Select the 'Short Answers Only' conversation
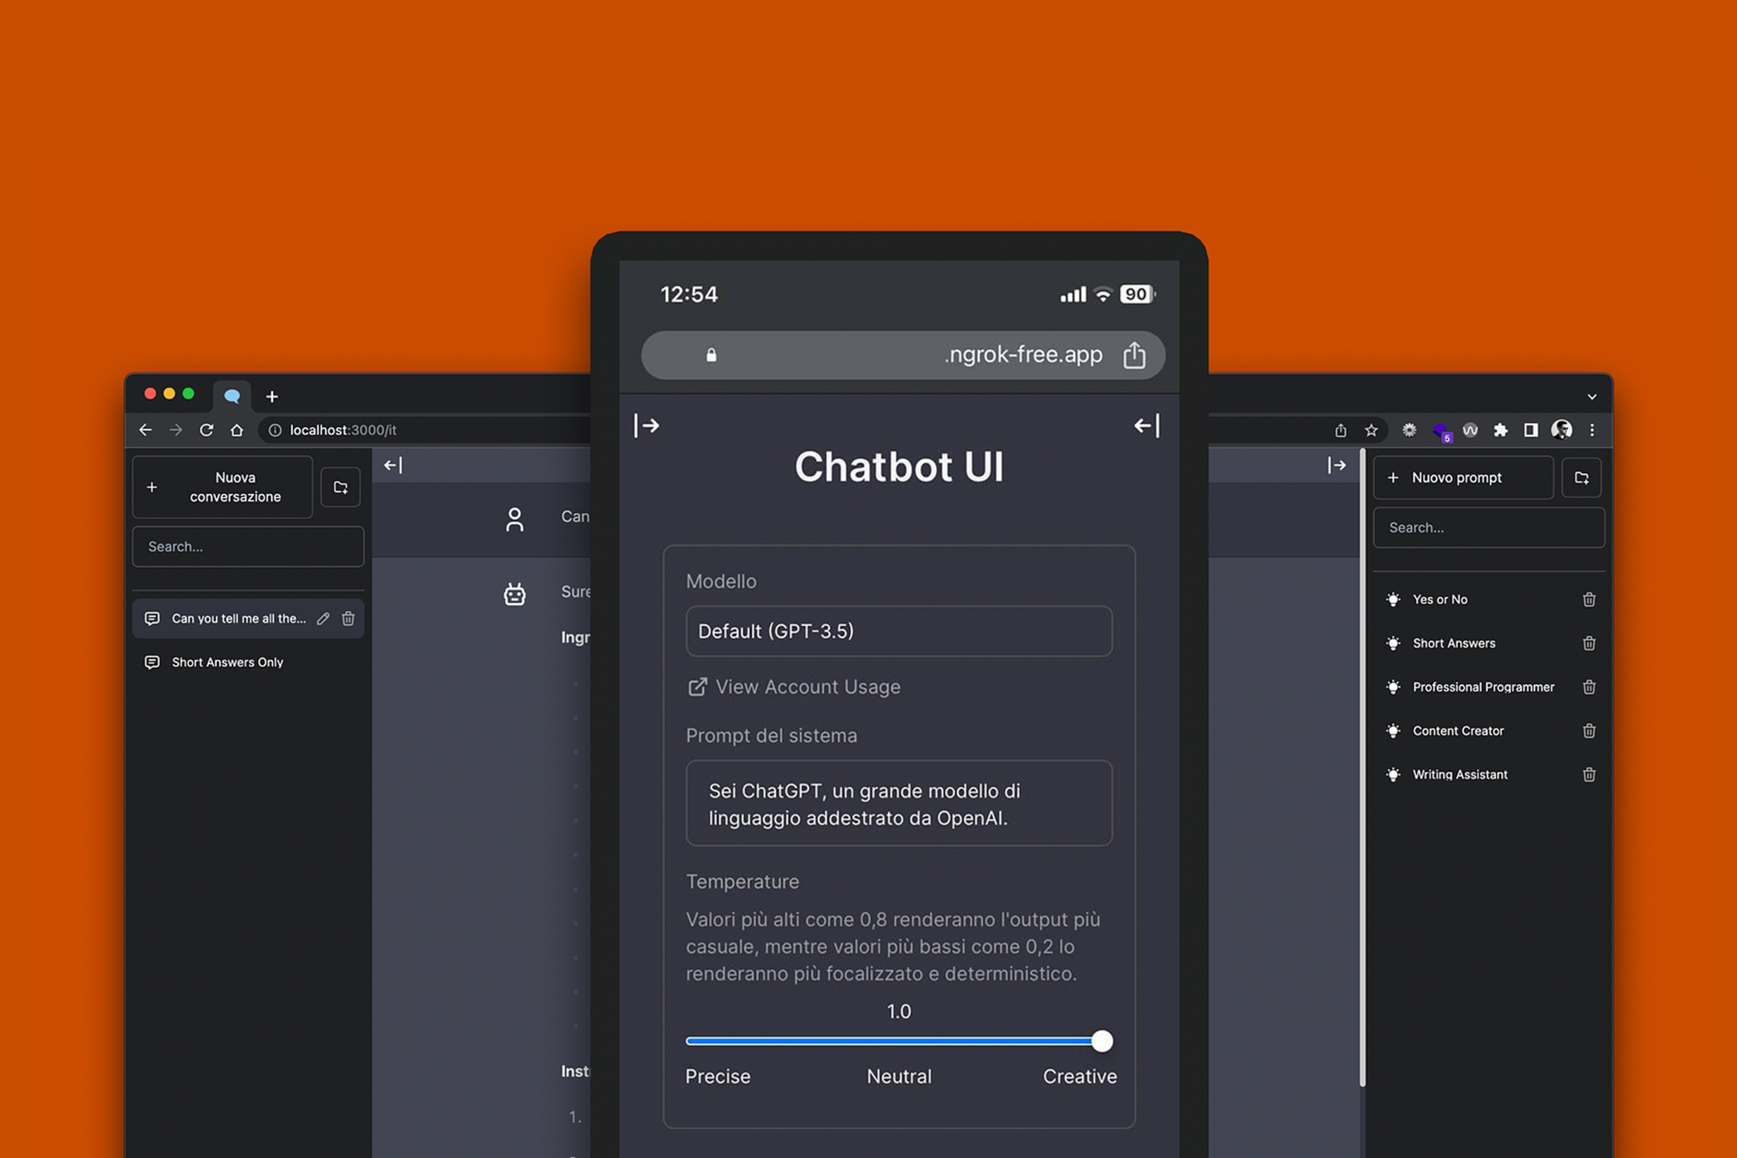Image resolution: width=1737 pixels, height=1158 pixels. coord(227,663)
